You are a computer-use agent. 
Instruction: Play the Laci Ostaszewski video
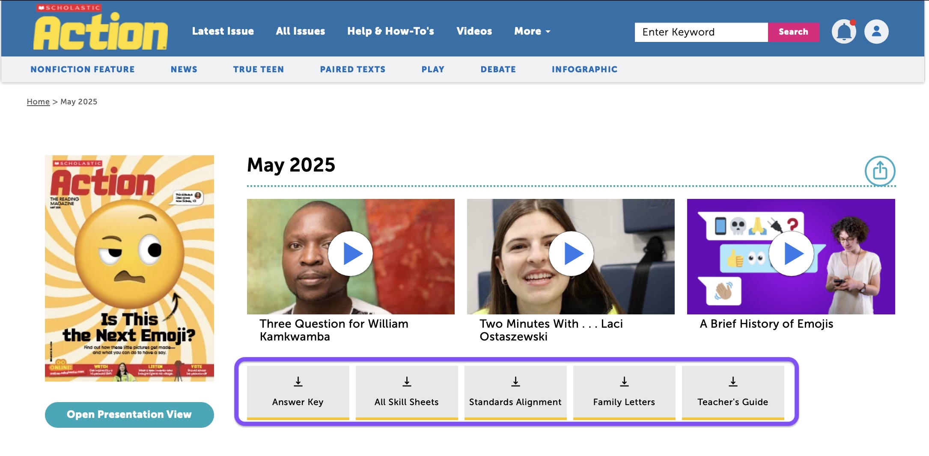point(571,254)
